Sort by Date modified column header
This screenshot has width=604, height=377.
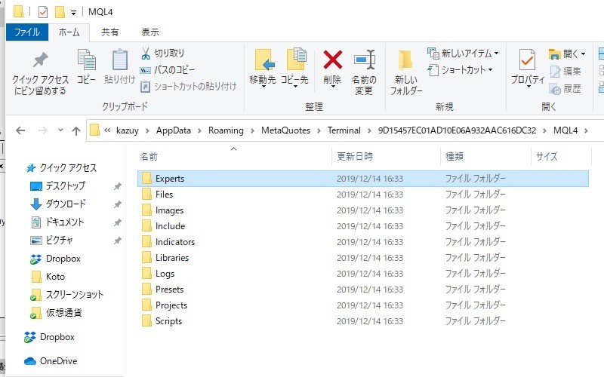pos(386,156)
